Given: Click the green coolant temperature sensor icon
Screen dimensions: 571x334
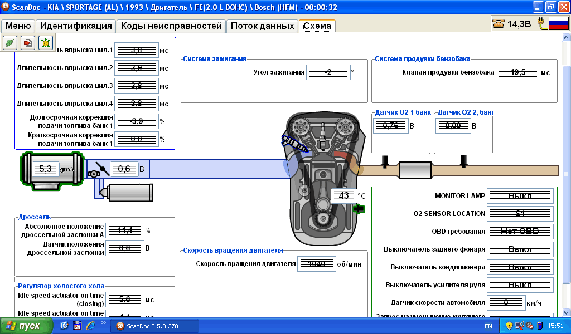Looking at the screenshot, I should click(359, 208).
